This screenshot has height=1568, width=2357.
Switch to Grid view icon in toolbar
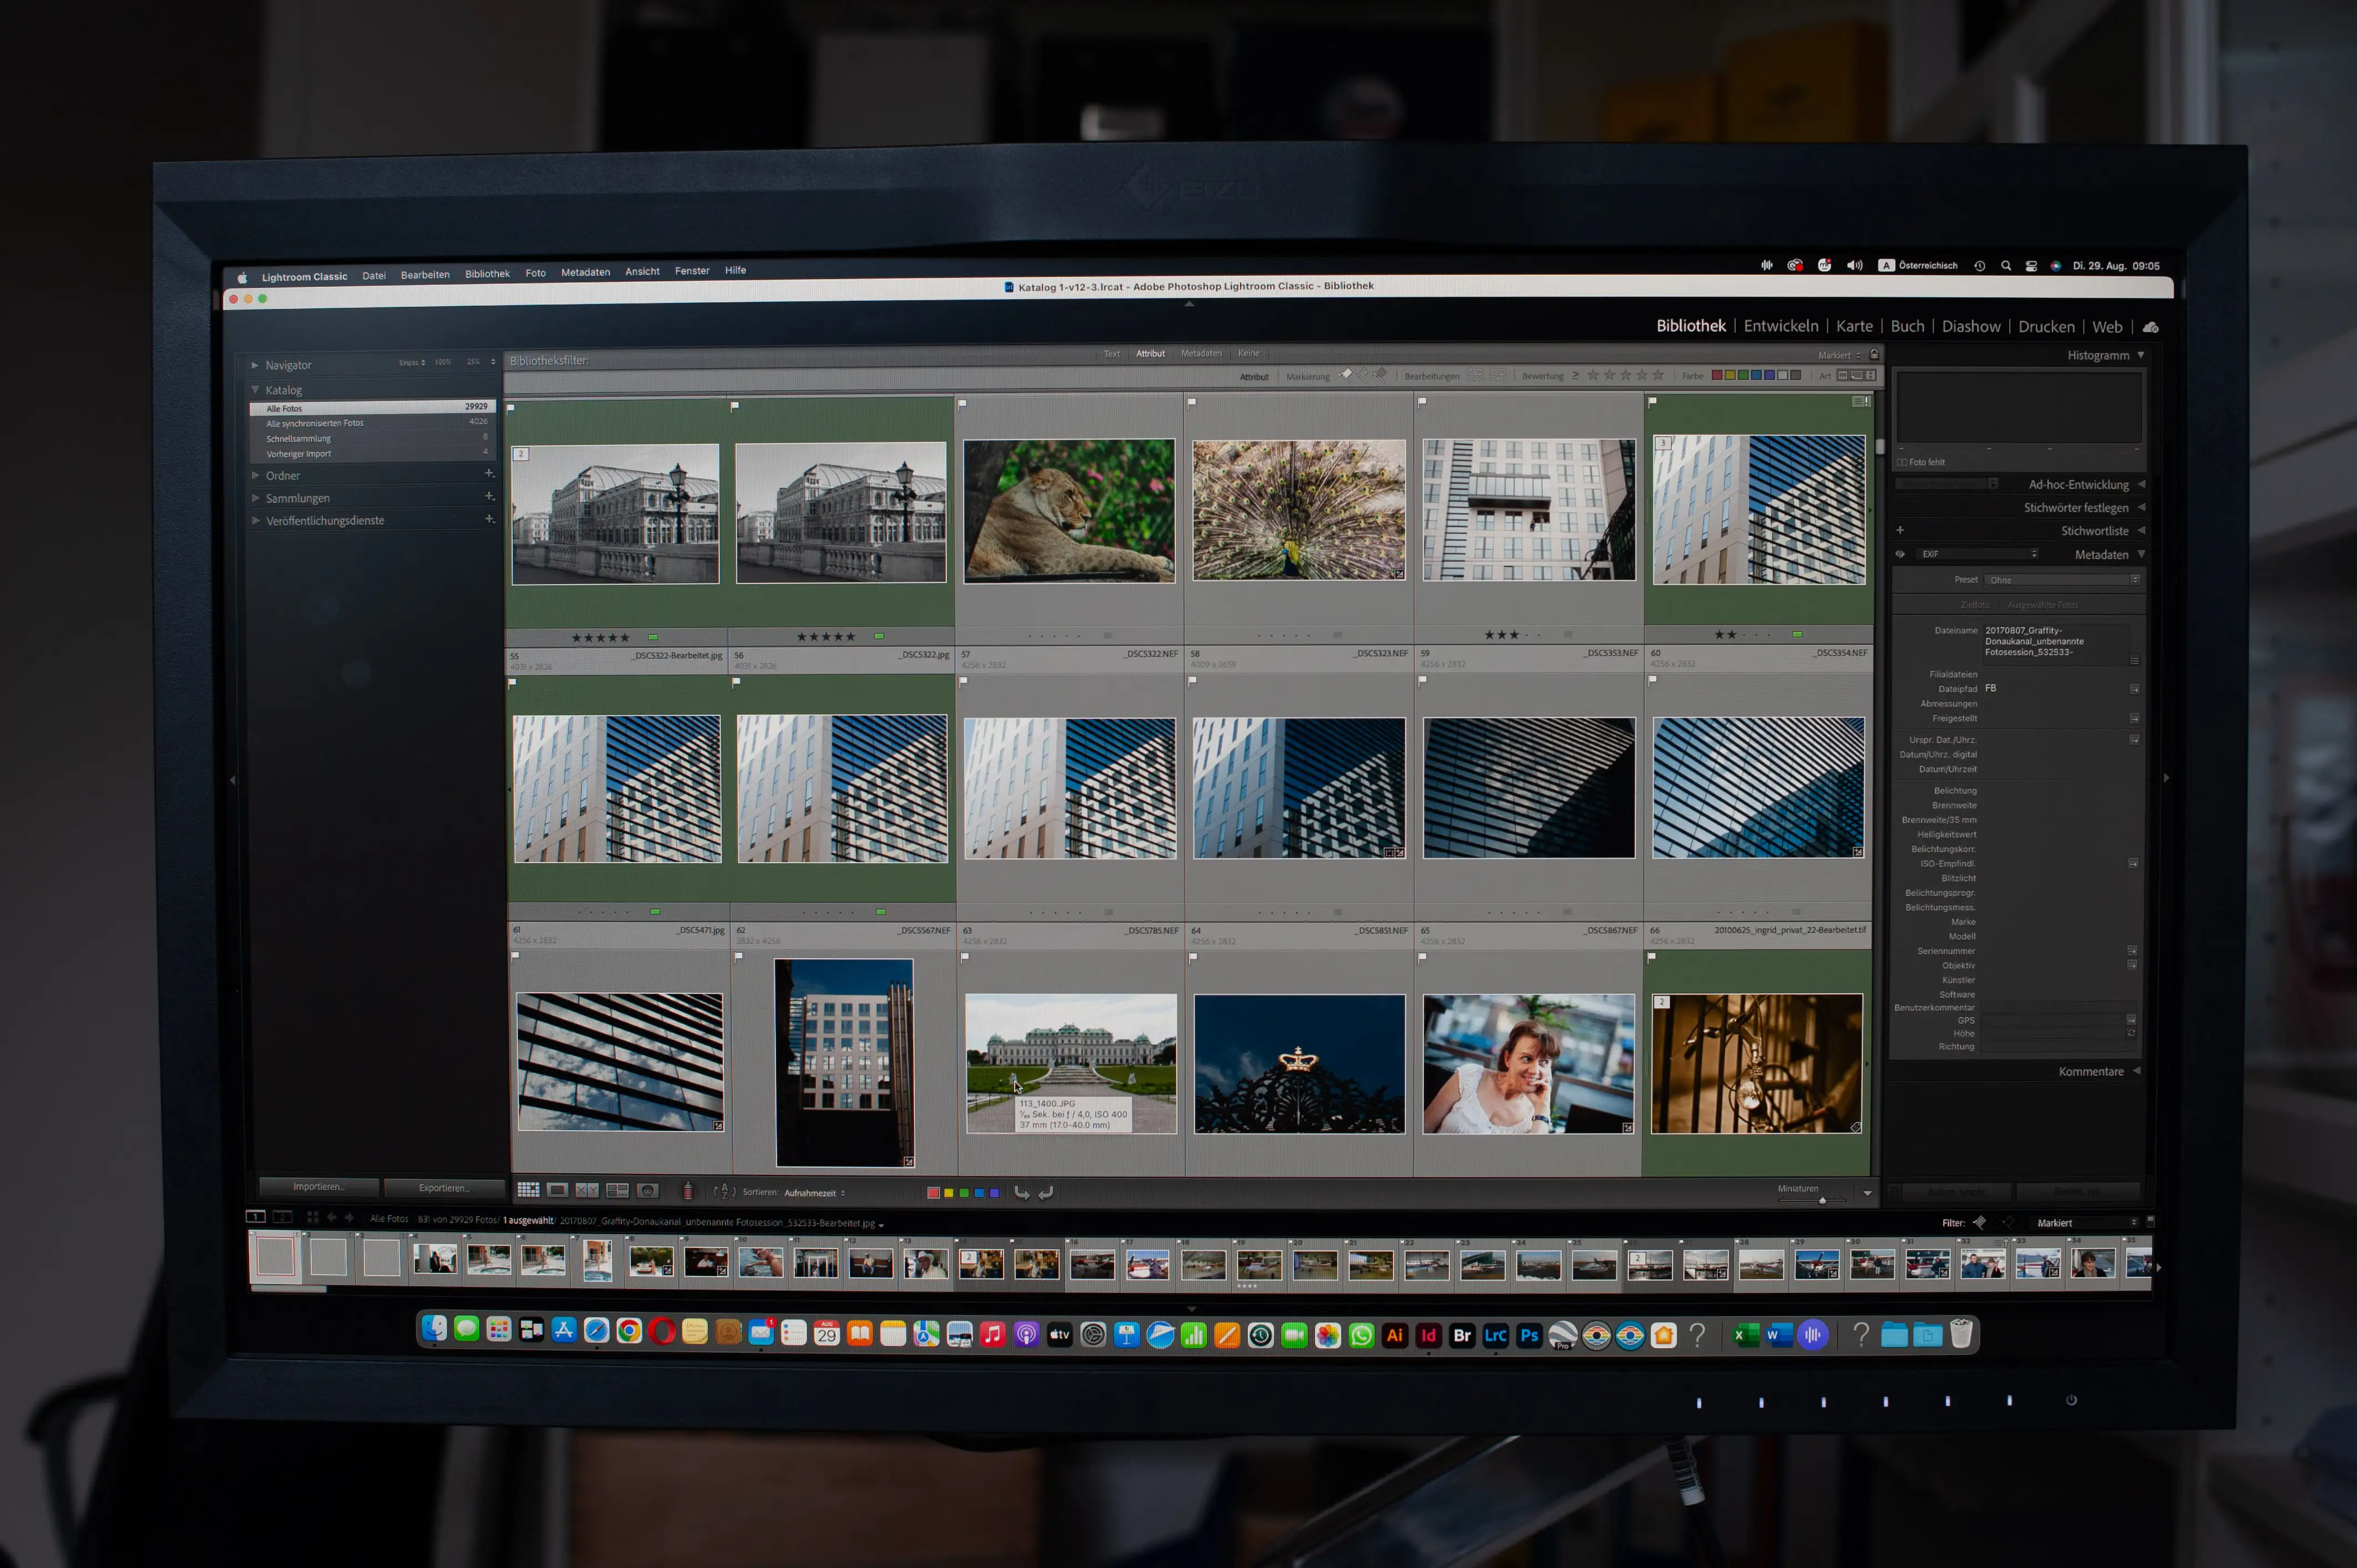pyautogui.click(x=528, y=1190)
